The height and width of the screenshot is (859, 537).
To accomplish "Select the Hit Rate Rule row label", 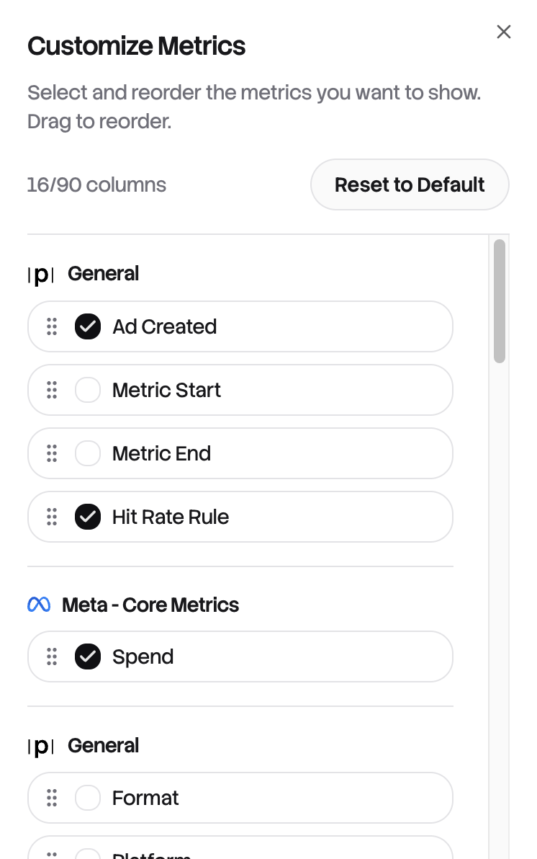I will coord(171,517).
